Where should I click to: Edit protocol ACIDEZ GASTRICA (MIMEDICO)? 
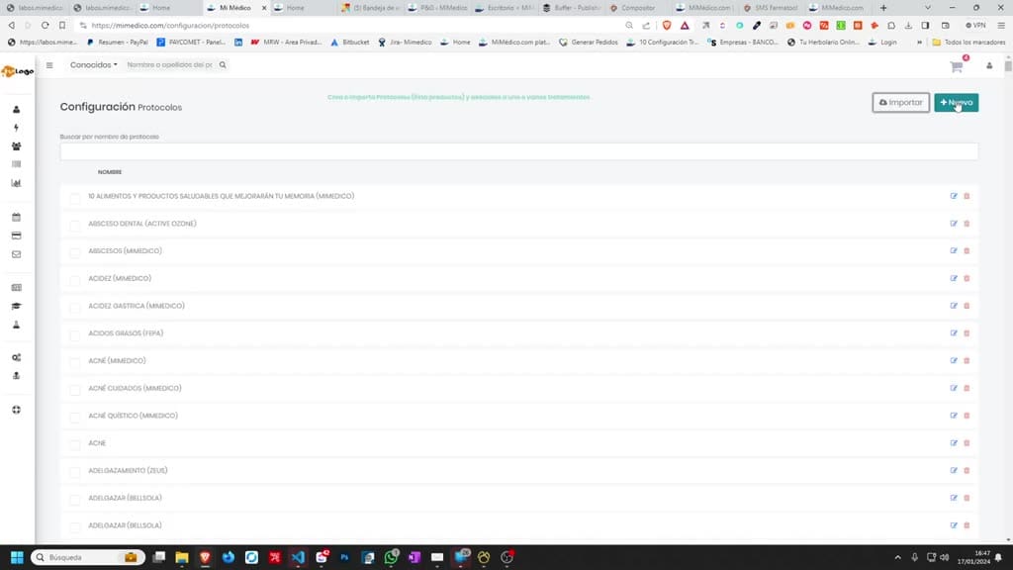point(954,306)
